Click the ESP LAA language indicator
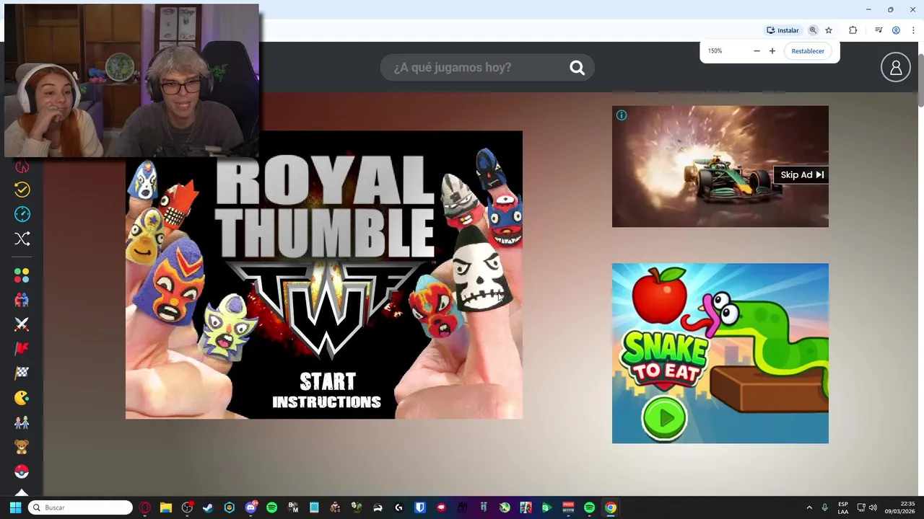Image resolution: width=924 pixels, height=519 pixels. 843,507
